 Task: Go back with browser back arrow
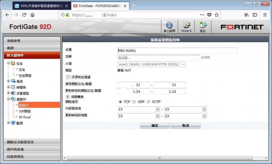[7, 15]
